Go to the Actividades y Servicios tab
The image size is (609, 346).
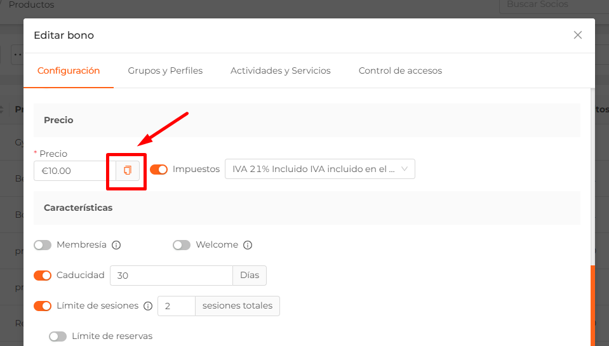[x=281, y=70]
